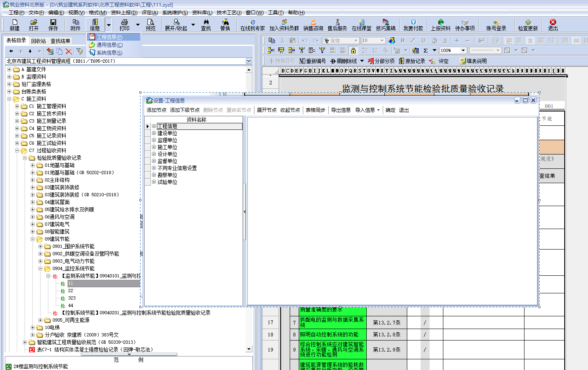Open the 帮助(H) menu
The width and height of the screenshot is (588, 370).
tap(296, 13)
